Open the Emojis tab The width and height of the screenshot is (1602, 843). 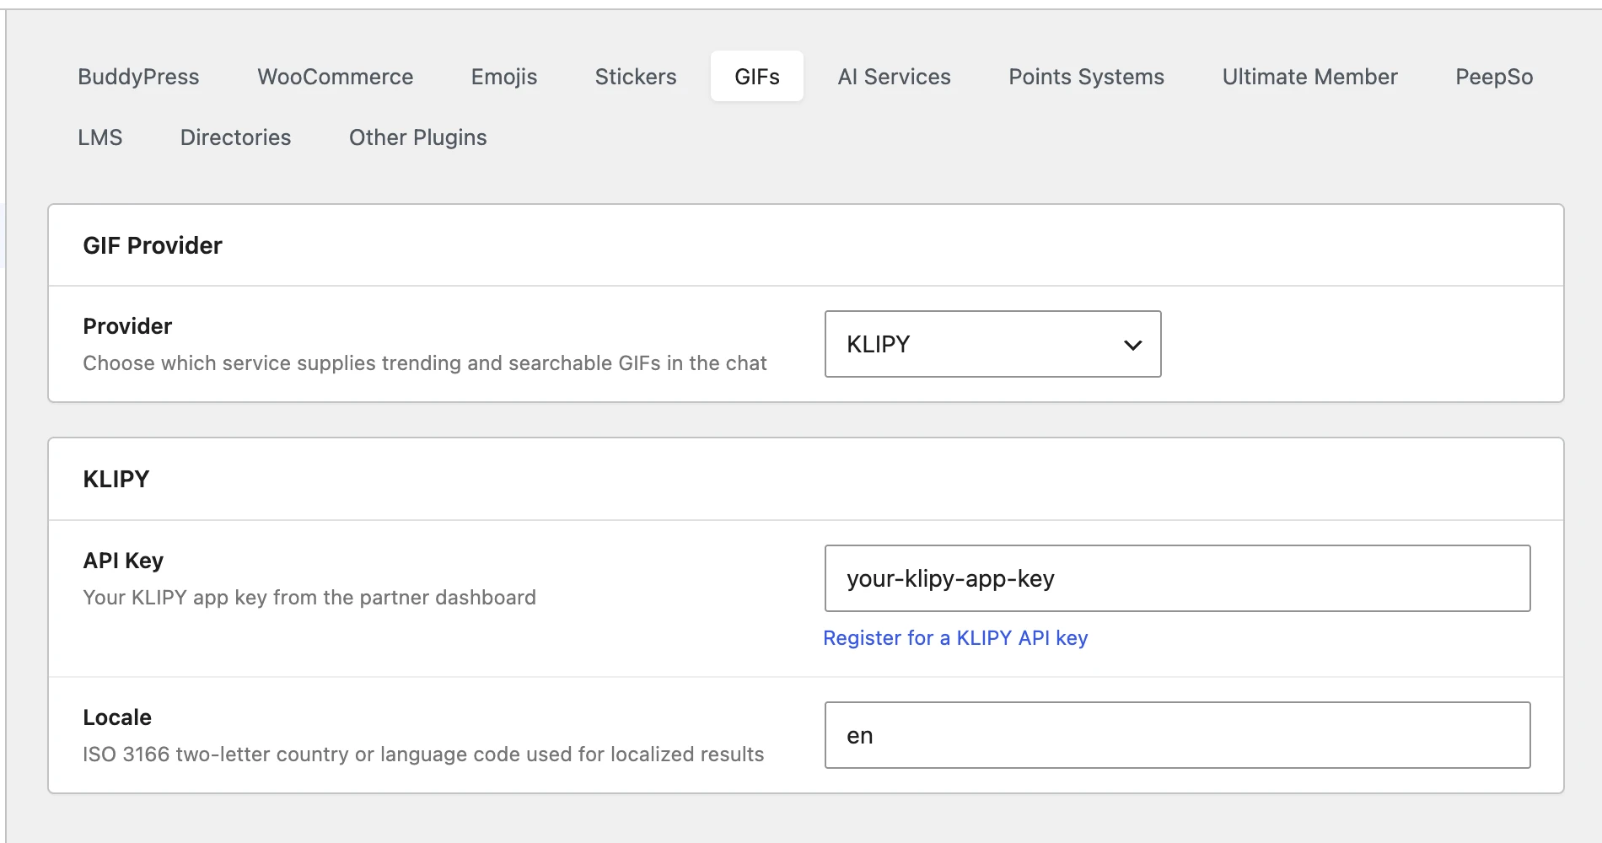503,77
